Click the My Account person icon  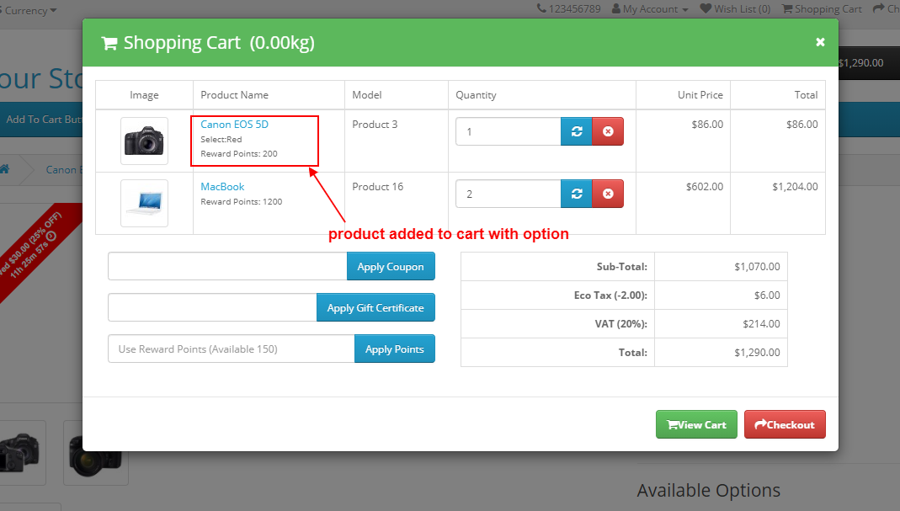point(615,9)
